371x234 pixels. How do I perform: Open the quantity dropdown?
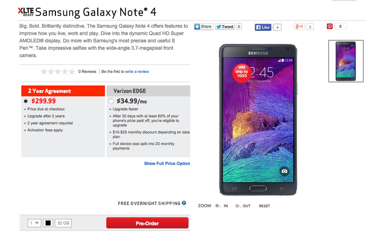34,223
